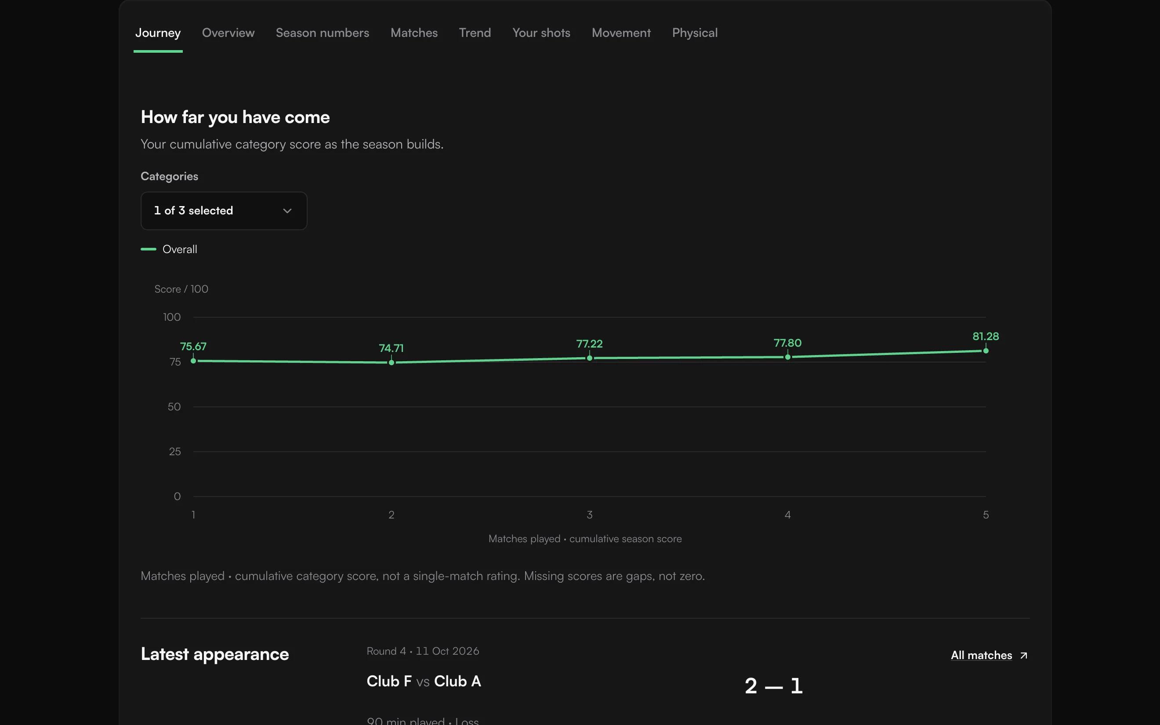The height and width of the screenshot is (725, 1160).
Task: Click the Club A team name
Action: (x=458, y=681)
